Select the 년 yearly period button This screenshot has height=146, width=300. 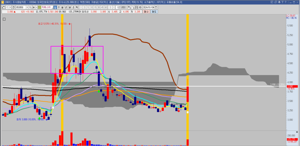tap(66, 7)
